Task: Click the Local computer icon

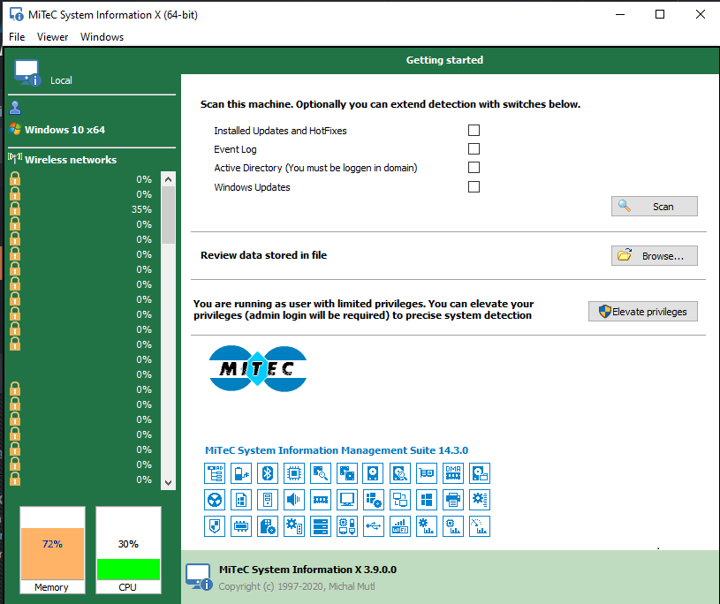Action: (27, 72)
